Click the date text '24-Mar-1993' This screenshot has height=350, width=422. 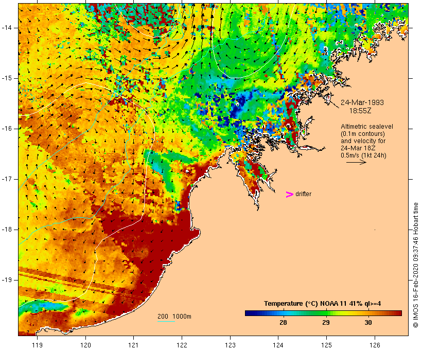coord(362,102)
